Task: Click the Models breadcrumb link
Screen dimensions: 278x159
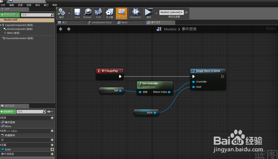Action: (170, 29)
